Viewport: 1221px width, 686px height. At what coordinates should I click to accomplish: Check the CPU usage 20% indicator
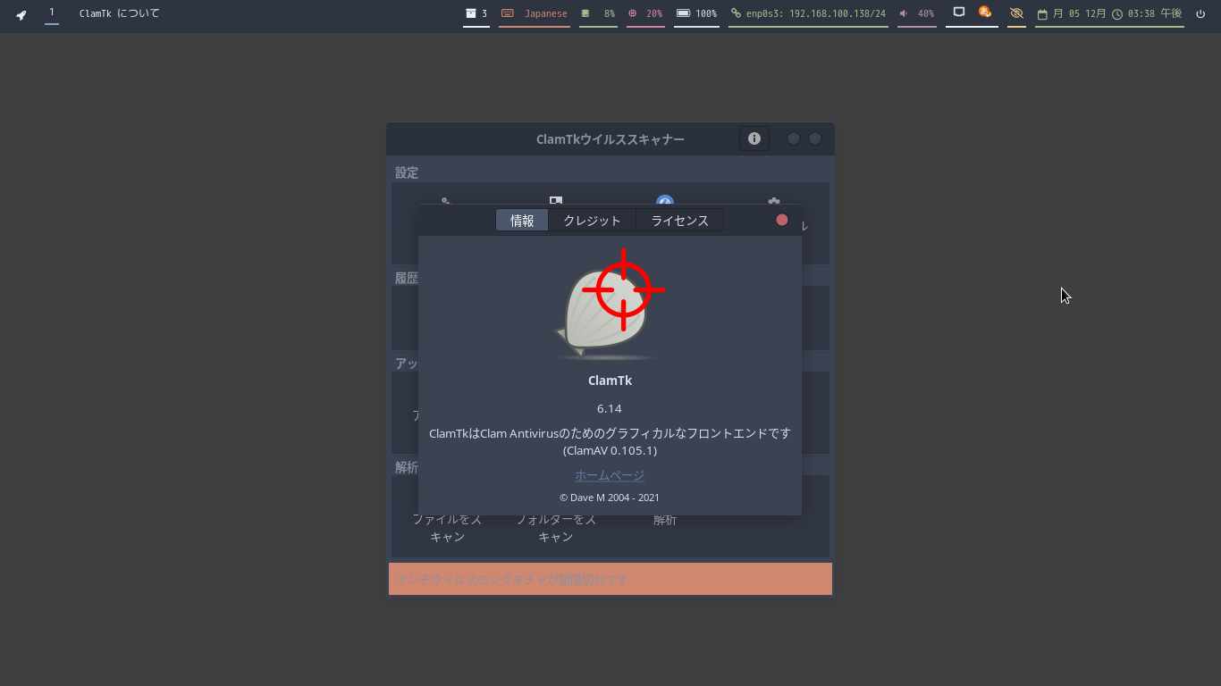645,13
